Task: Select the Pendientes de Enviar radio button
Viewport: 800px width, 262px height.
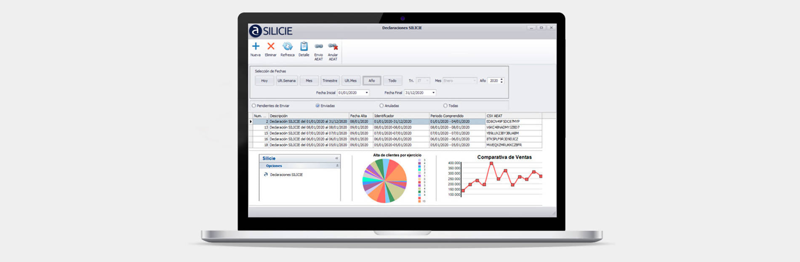Action: pyautogui.click(x=254, y=106)
